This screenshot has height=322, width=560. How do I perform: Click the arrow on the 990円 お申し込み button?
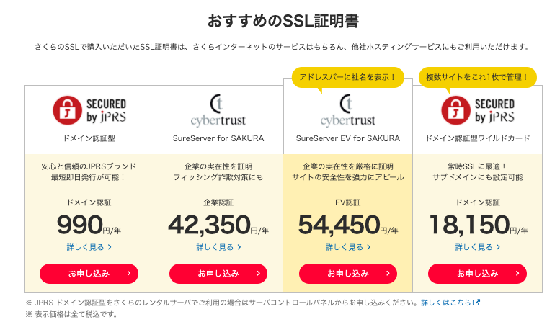tap(128, 274)
